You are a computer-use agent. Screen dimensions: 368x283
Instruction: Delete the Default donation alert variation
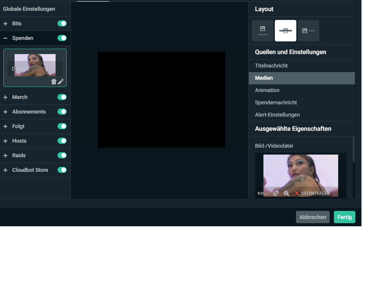coord(54,82)
